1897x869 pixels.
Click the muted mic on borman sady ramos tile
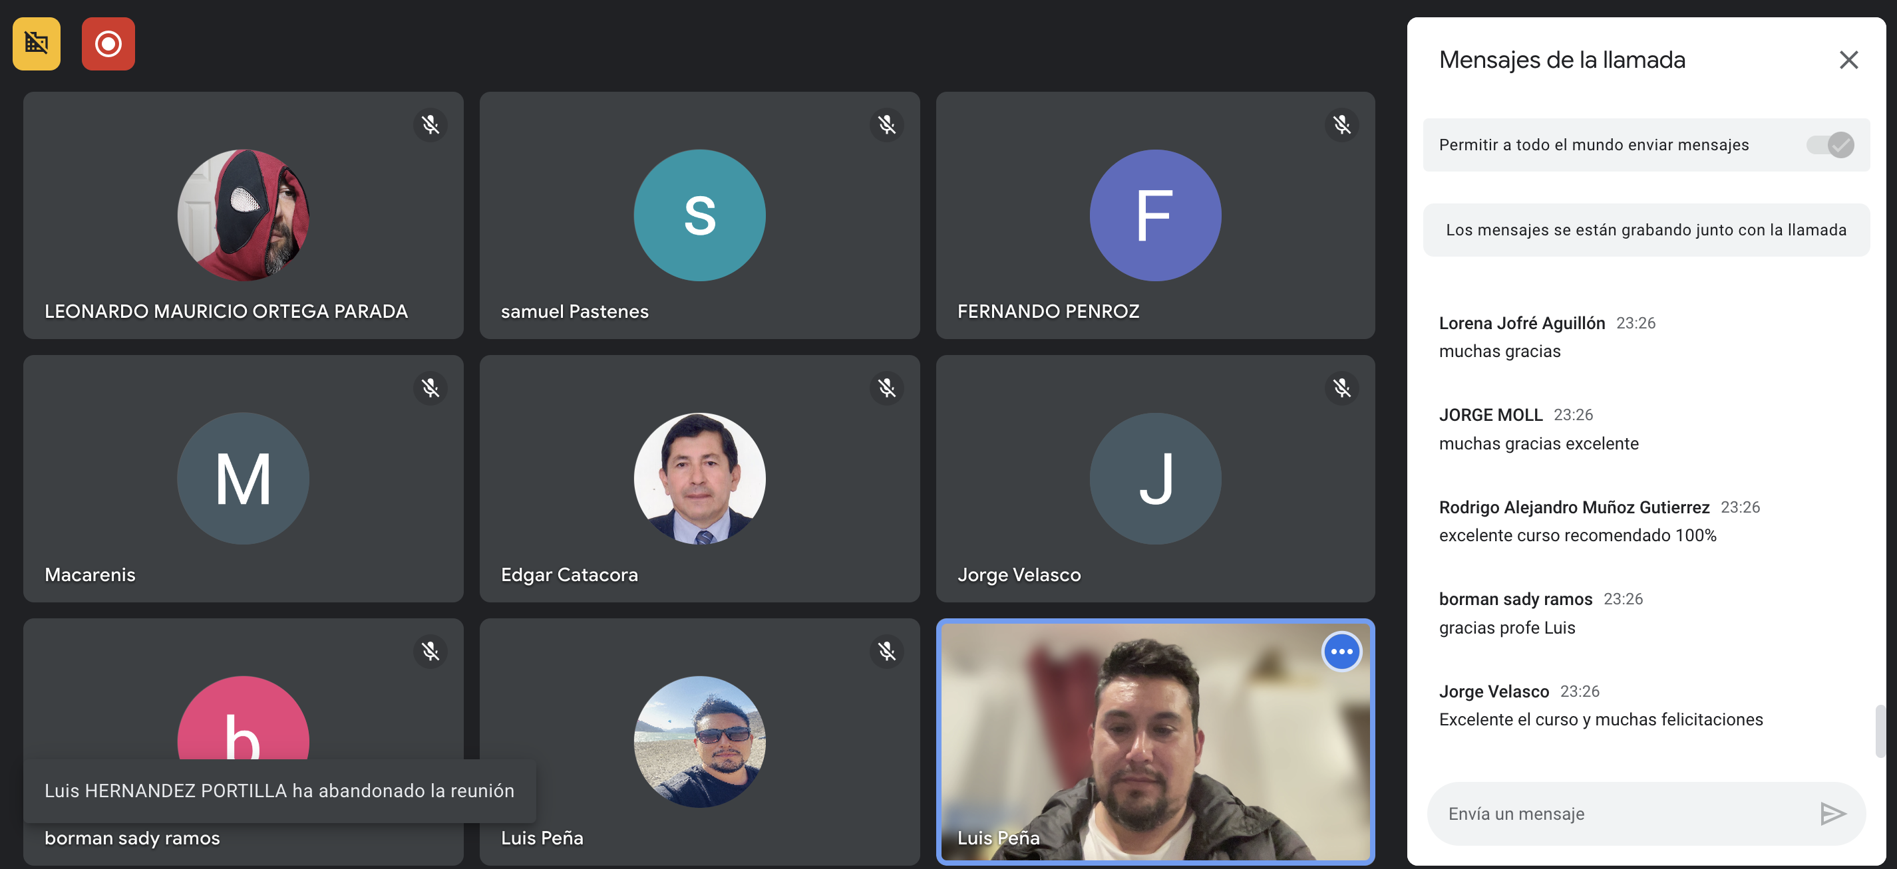point(431,651)
